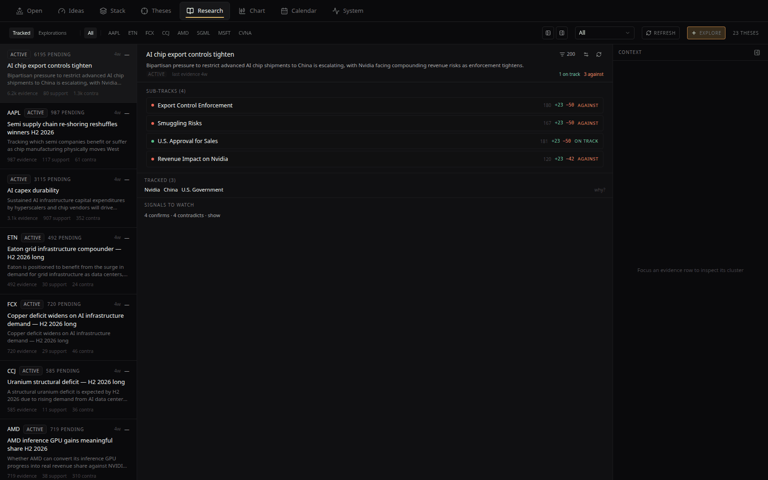Collapse the AAPL thesis card dash icon
The height and width of the screenshot is (480, 768).
pos(127,113)
